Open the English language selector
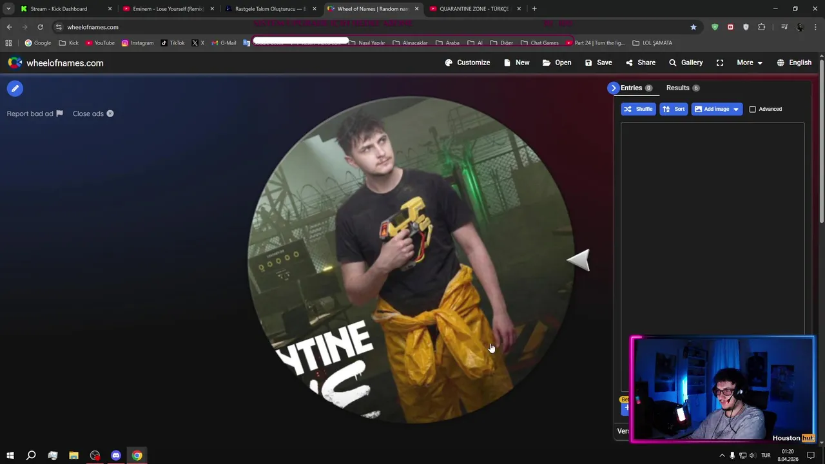825x464 pixels. [x=794, y=63]
